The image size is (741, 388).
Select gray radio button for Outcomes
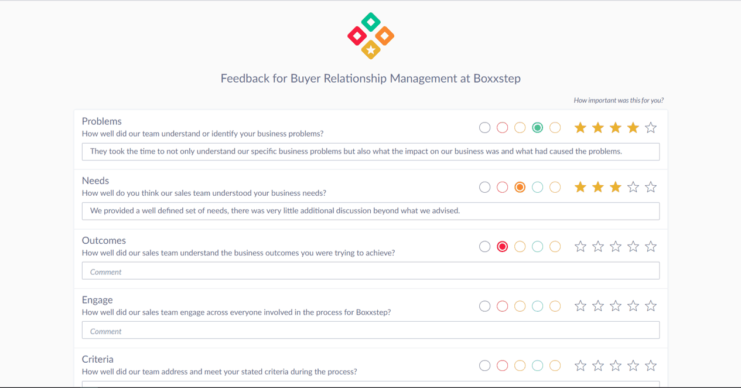[484, 247]
